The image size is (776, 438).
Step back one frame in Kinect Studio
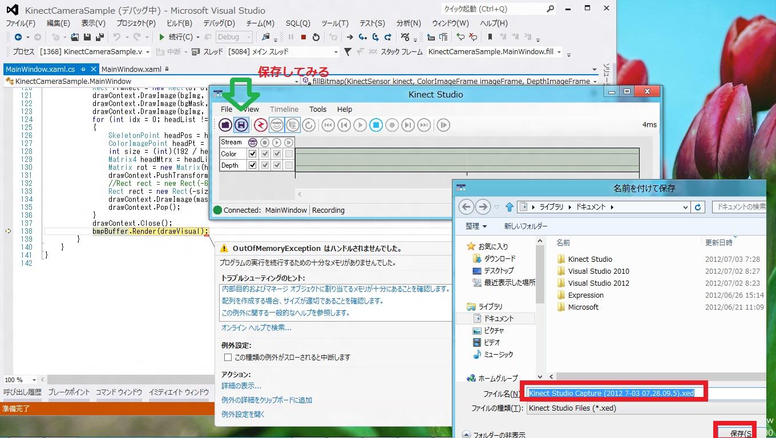coord(344,125)
